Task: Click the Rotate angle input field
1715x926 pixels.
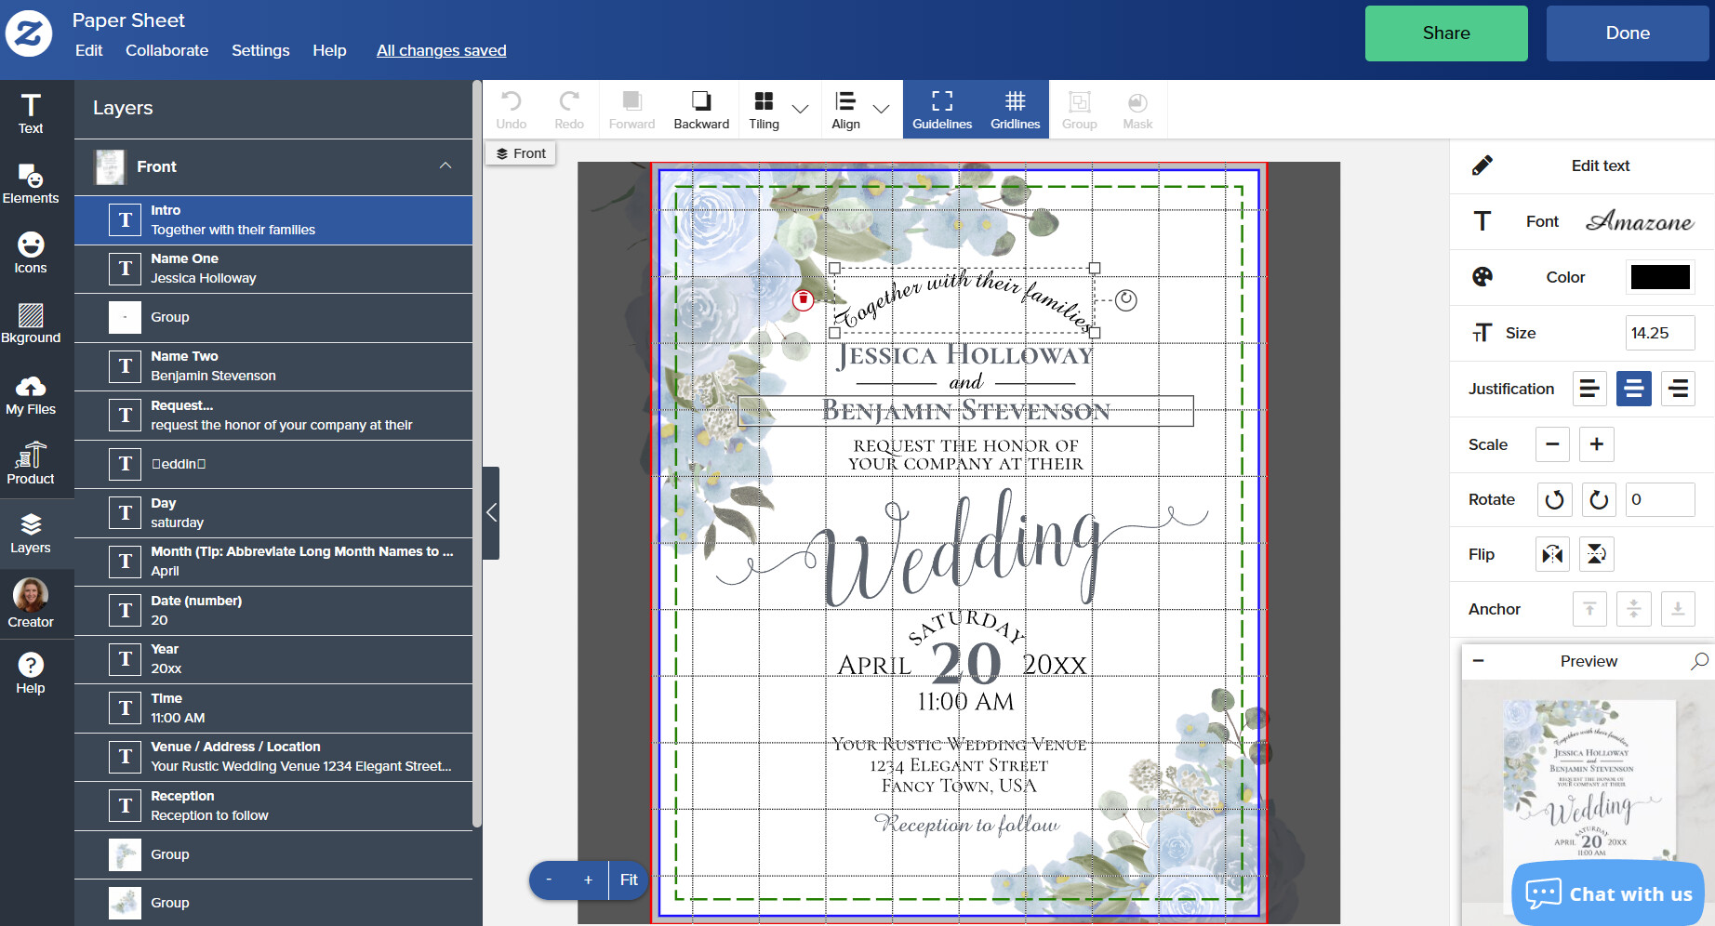Action: 1660,499
